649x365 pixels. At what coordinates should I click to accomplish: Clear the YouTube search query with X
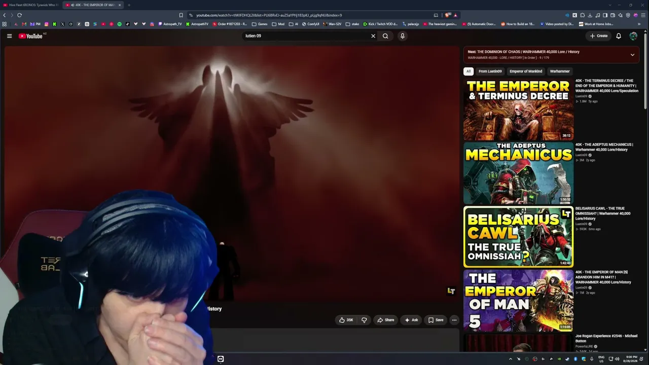point(373,36)
